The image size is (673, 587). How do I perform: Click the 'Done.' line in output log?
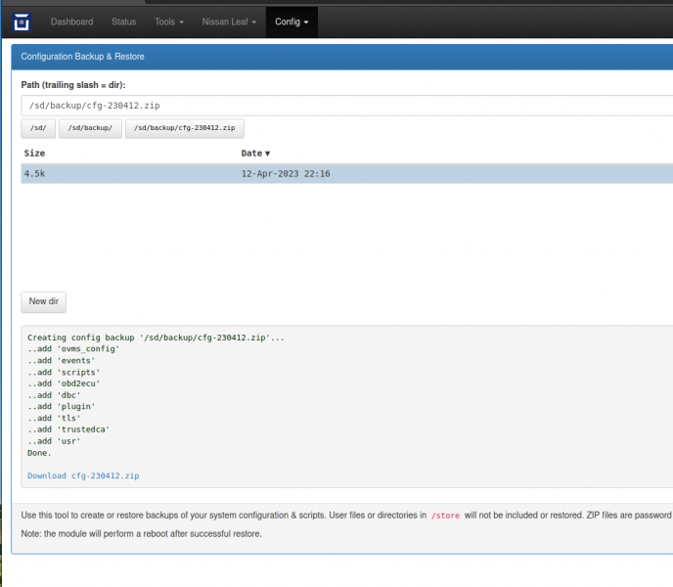click(x=39, y=453)
